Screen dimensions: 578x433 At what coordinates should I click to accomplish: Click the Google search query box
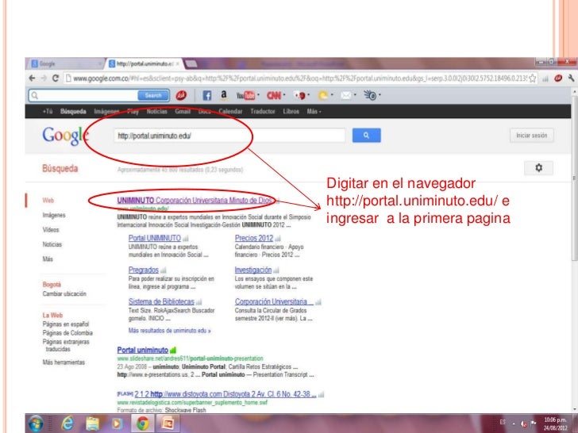click(229, 136)
